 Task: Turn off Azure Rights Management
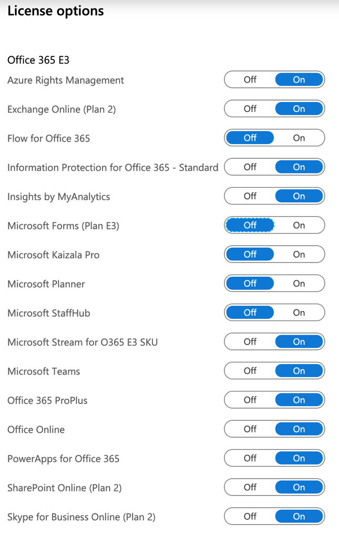point(250,80)
